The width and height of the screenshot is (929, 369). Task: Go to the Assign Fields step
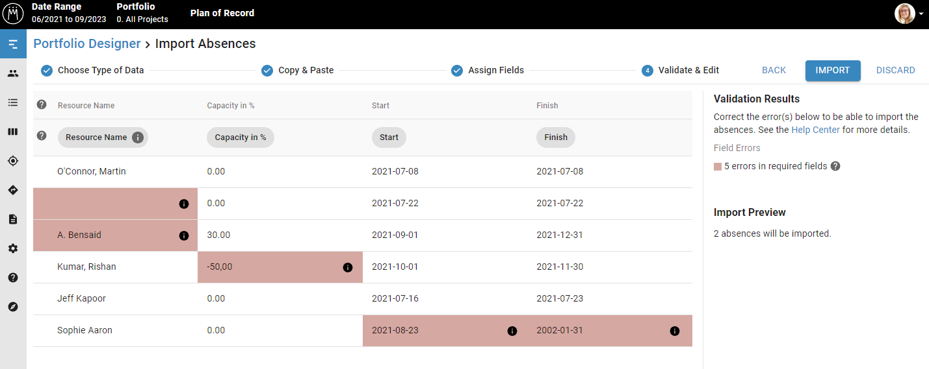488,70
